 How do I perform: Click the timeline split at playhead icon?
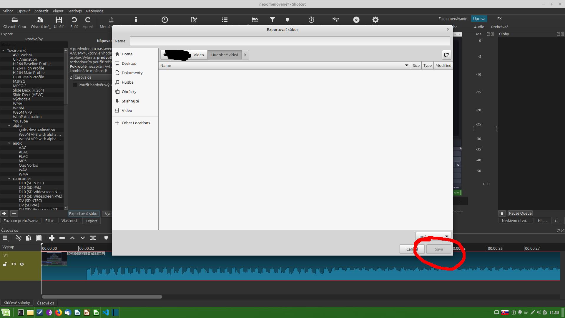(93, 238)
